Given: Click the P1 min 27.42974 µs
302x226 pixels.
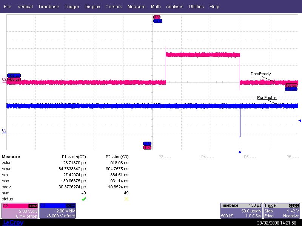Looking at the screenshot, I should pyautogui.click(x=74, y=175).
